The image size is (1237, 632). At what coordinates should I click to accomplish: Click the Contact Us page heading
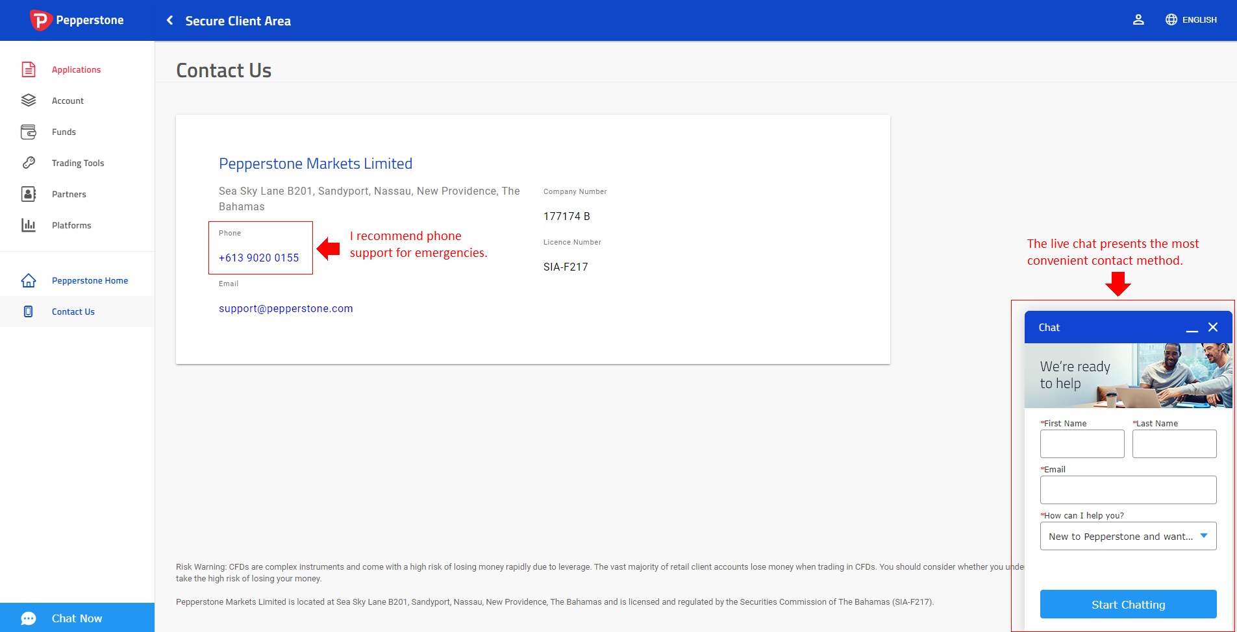[x=224, y=70]
